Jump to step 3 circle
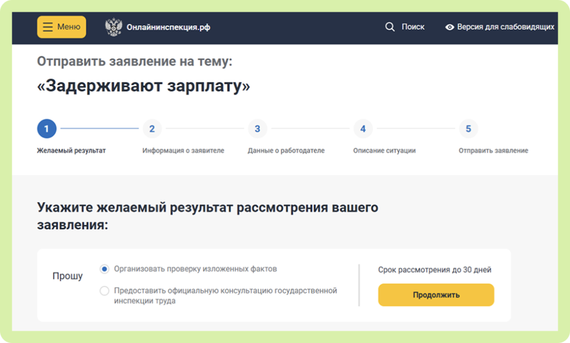Screen dimensions: 570x343 (x=257, y=129)
